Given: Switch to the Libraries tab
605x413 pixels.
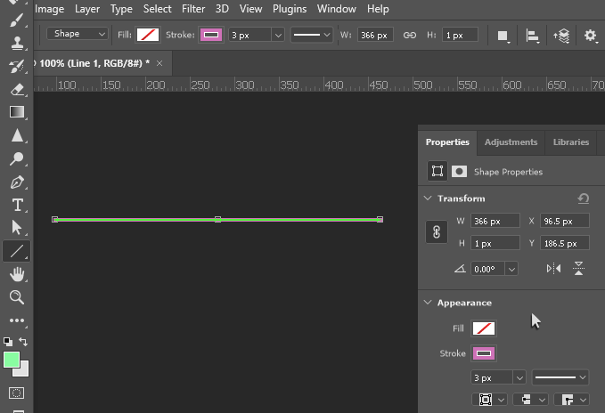Looking at the screenshot, I should click(x=571, y=142).
